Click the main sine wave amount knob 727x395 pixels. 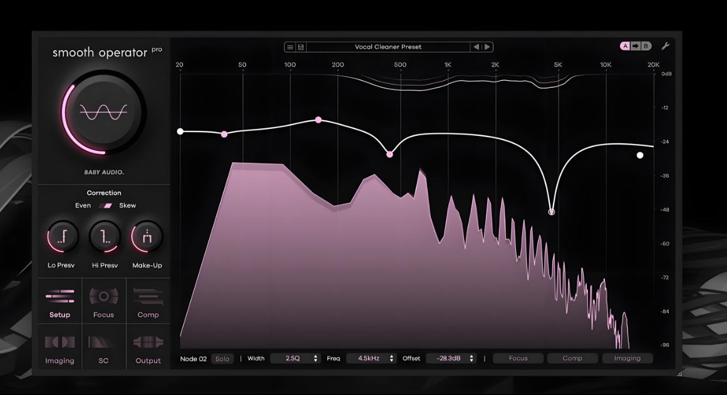(x=104, y=112)
